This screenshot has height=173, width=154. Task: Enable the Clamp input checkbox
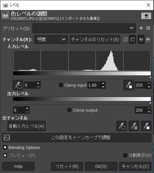tap(61, 85)
